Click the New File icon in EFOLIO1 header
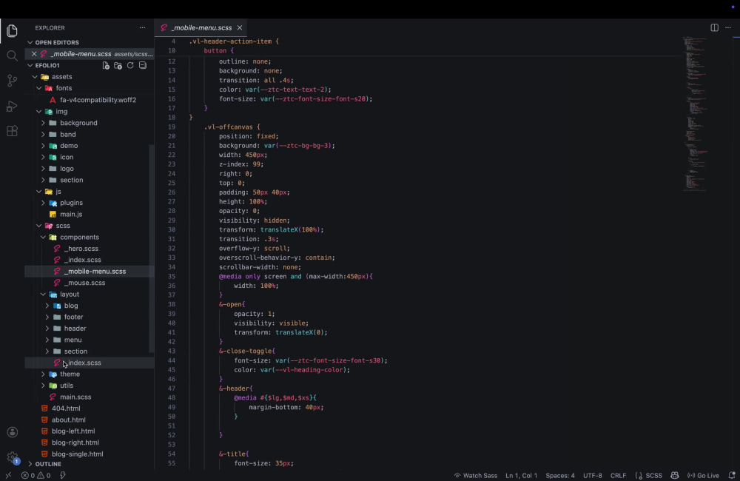This screenshot has height=481, width=740. 106,66
